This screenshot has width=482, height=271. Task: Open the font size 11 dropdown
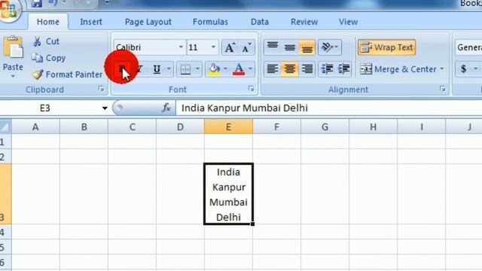213,47
